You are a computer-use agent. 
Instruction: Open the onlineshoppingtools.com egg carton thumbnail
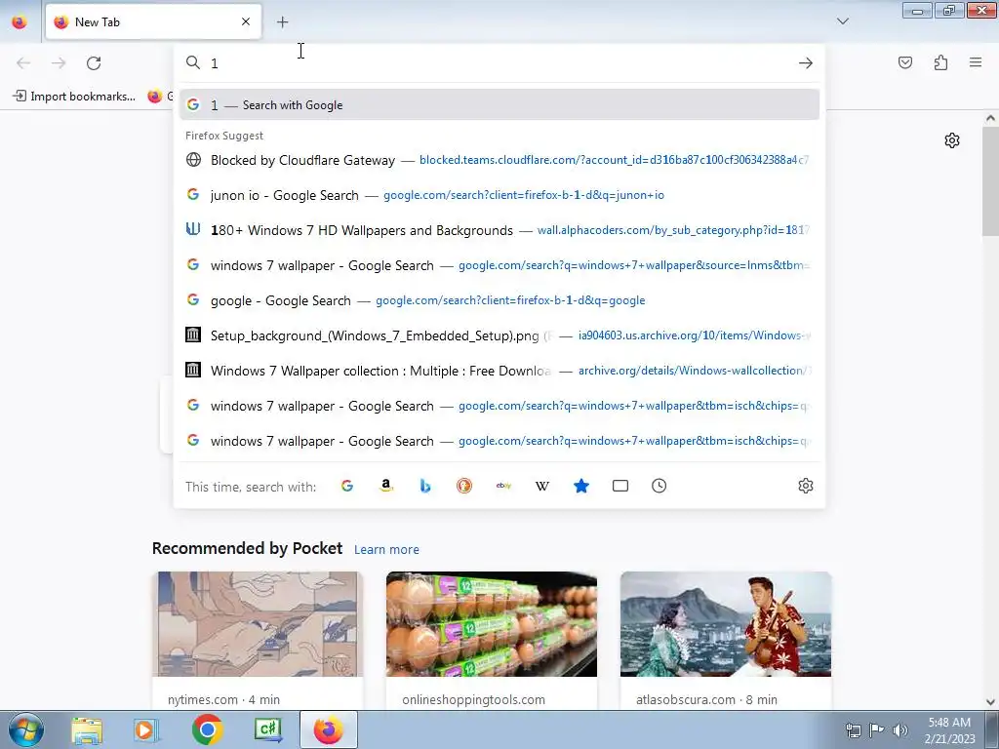tap(492, 624)
